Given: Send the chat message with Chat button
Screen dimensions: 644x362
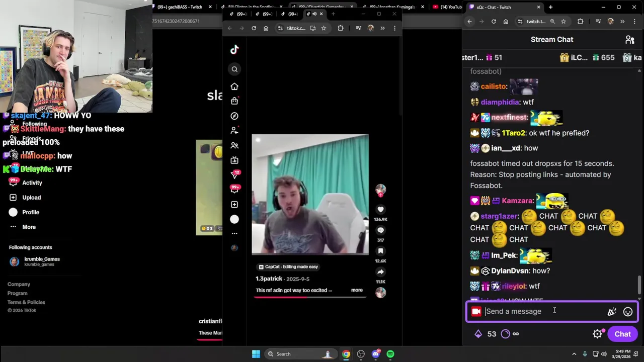Looking at the screenshot, I should tap(622, 334).
